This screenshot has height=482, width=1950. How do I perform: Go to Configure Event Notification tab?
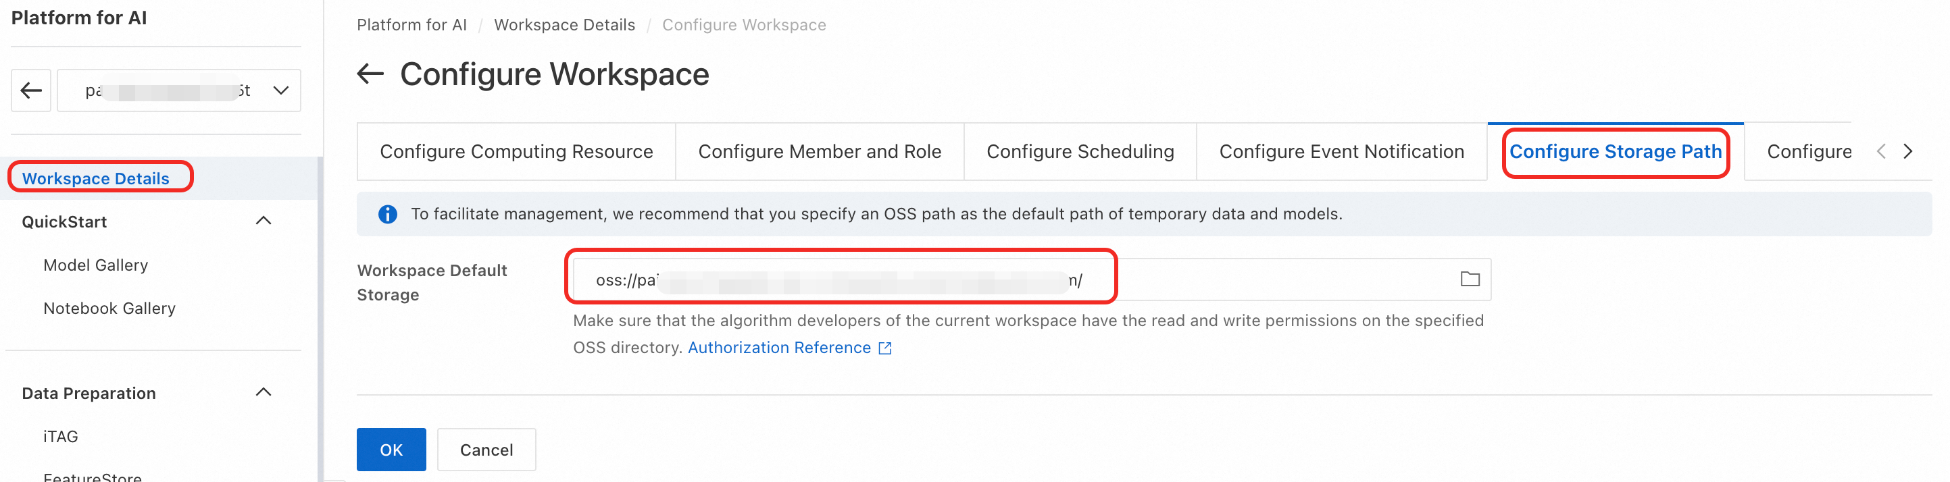click(1341, 151)
